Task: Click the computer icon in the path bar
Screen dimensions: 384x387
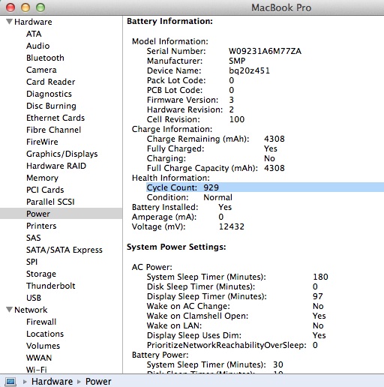Action: tap(10, 382)
